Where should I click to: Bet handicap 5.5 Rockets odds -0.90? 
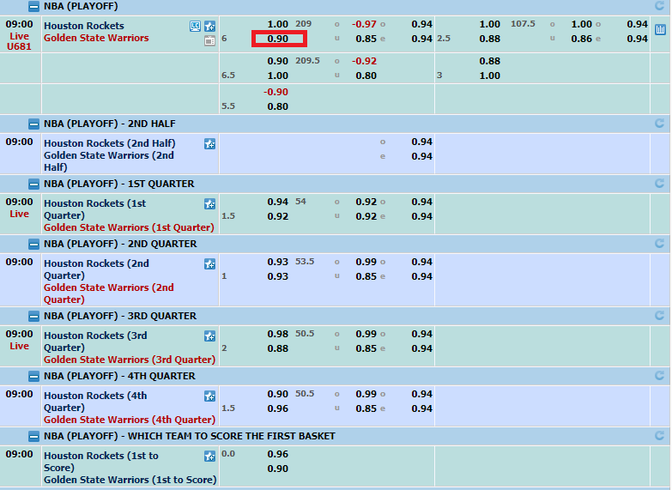[275, 92]
